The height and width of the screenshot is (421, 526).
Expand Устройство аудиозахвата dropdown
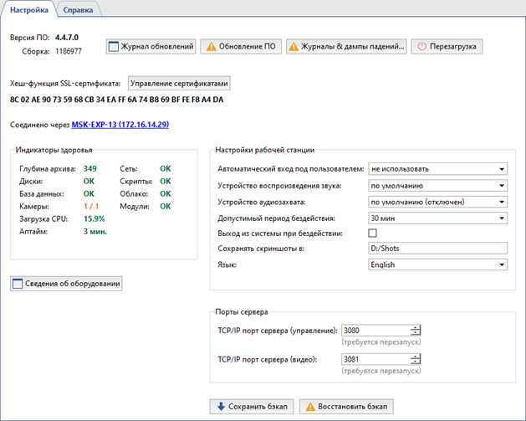437,201
